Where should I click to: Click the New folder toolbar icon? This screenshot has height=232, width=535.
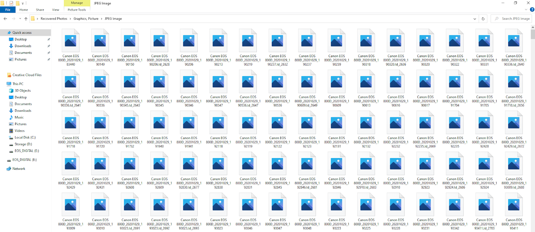click(17, 3)
